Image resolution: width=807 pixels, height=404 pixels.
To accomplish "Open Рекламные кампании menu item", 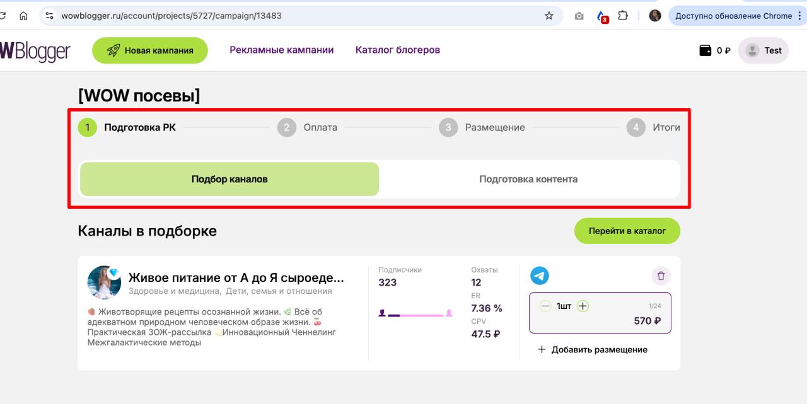I will (281, 50).
